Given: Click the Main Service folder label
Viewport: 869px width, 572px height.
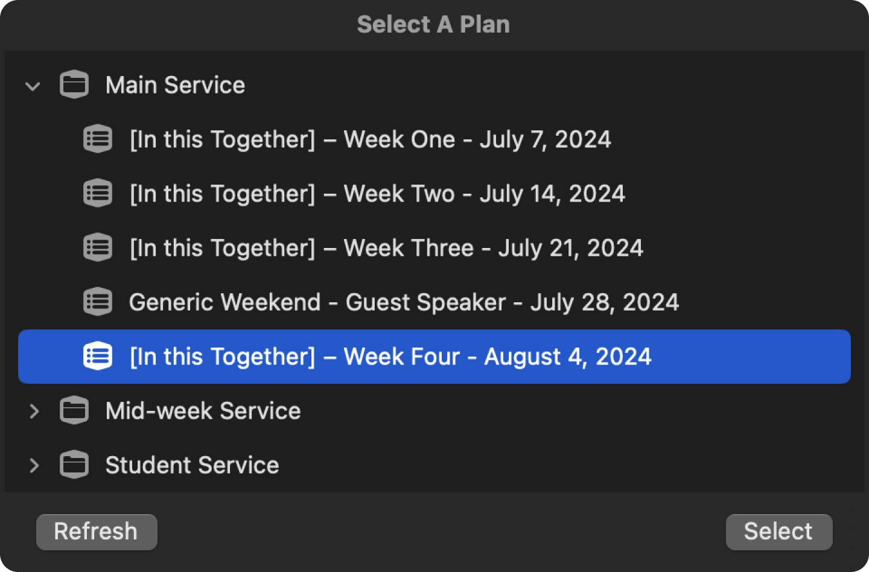Looking at the screenshot, I should point(175,85).
